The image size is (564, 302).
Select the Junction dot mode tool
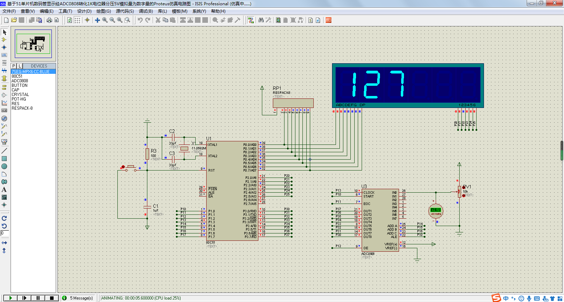(x=4, y=47)
